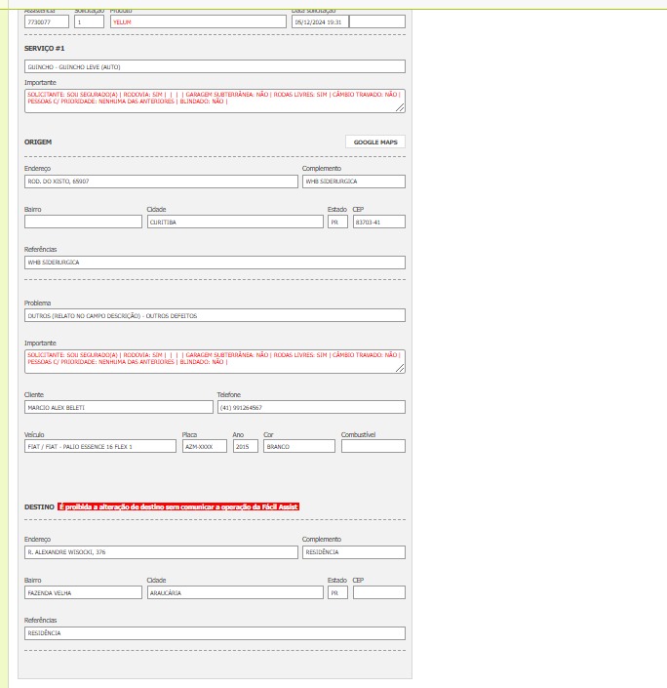
Task: Select origin Complemento field WHB SIDERURGICA
Action: 353,182
